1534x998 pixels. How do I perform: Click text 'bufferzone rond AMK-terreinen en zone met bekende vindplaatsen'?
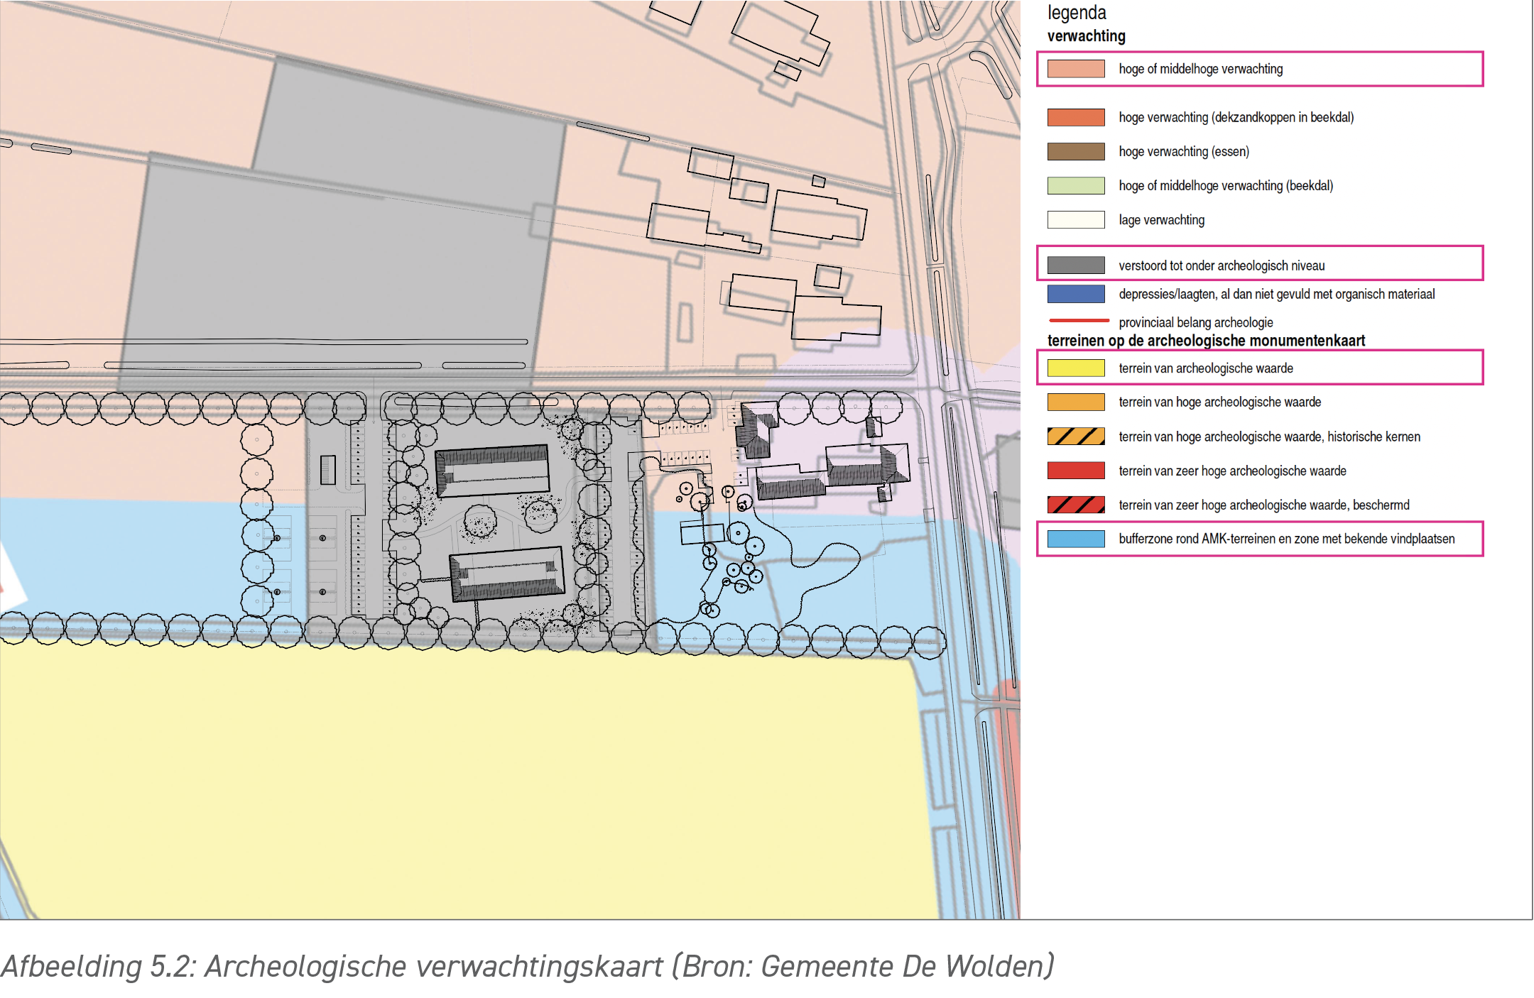click(x=1287, y=539)
